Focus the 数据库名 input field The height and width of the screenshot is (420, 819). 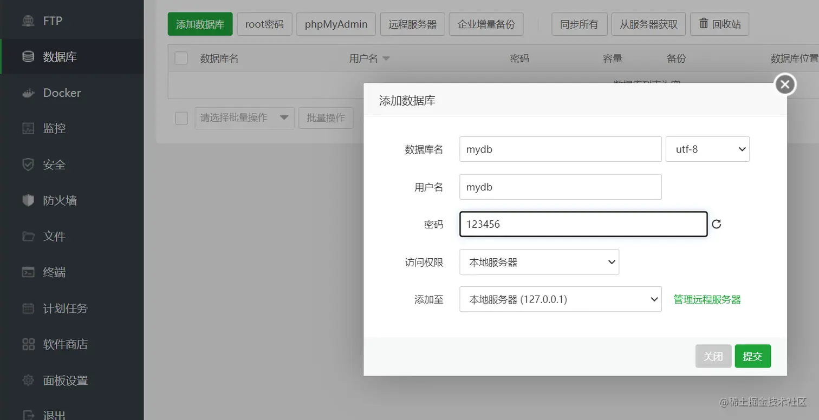(x=561, y=149)
